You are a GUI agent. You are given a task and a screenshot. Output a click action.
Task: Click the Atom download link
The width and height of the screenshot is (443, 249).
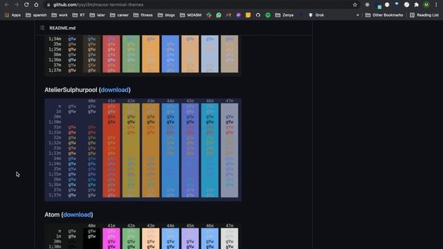coord(77,214)
